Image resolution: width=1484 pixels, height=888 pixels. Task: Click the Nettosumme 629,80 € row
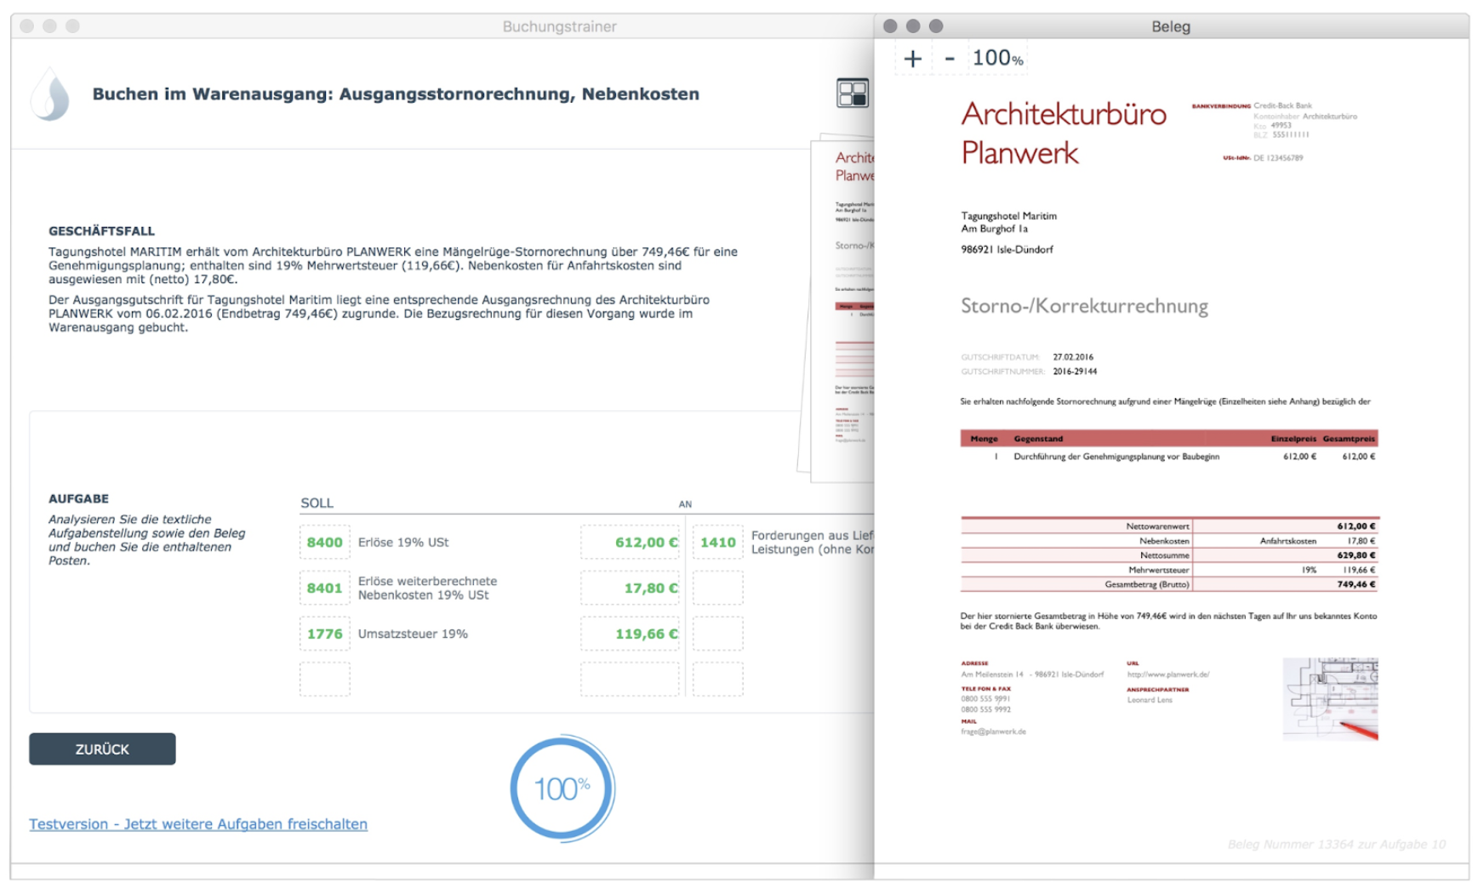click(1170, 555)
